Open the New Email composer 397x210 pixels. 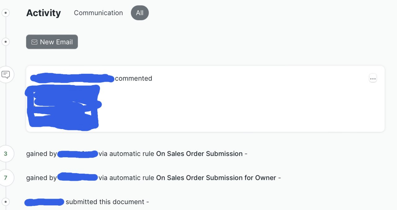(x=52, y=42)
